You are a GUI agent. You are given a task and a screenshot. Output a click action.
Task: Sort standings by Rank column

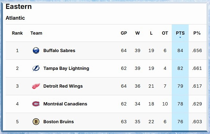[17, 33]
